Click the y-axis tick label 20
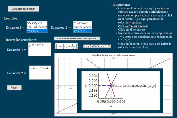The width and height of the screenshot is (177, 118). (x=113, y=58)
